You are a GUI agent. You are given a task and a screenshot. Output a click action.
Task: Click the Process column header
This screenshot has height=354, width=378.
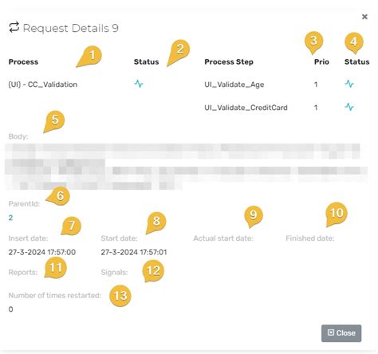(23, 61)
